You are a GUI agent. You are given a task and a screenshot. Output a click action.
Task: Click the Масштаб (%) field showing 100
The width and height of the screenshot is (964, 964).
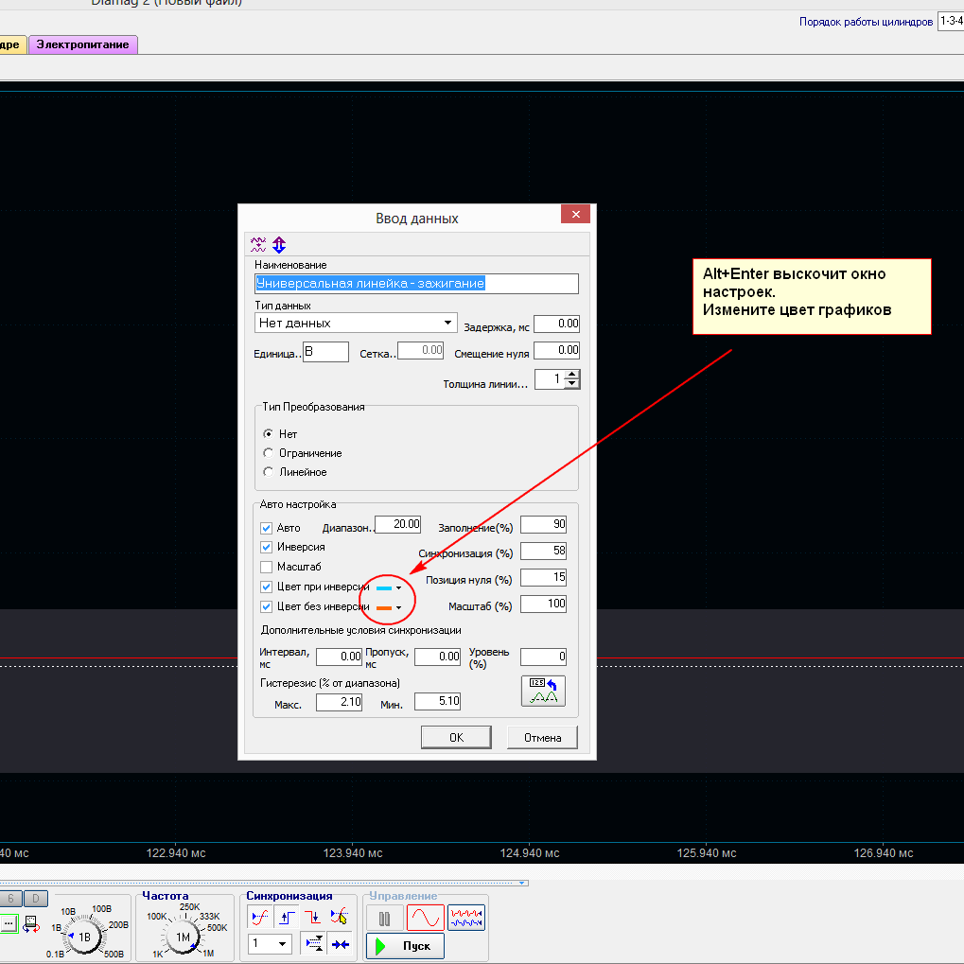click(x=543, y=604)
